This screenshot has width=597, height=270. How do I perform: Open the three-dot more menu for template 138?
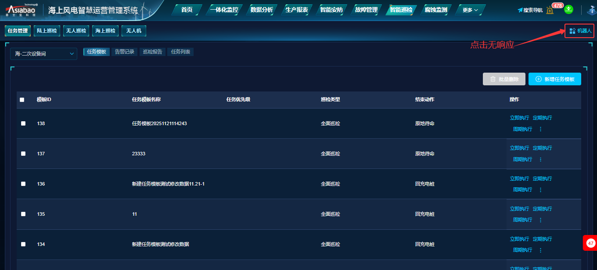pyautogui.click(x=540, y=129)
